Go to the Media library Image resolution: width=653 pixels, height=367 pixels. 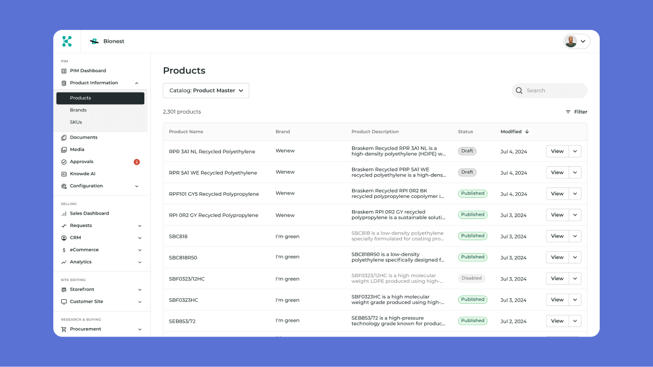[x=77, y=150]
